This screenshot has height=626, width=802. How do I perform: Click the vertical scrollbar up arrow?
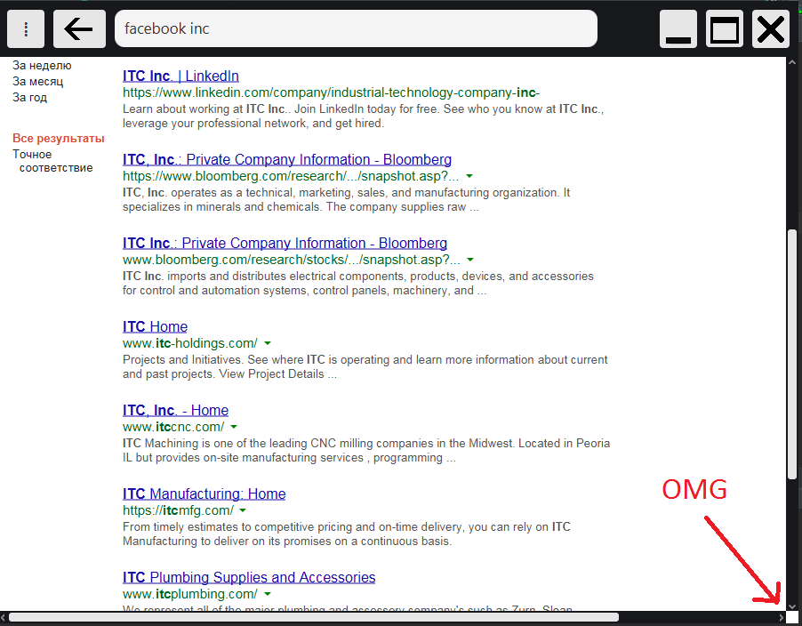pyautogui.click(x=792, y=62)
